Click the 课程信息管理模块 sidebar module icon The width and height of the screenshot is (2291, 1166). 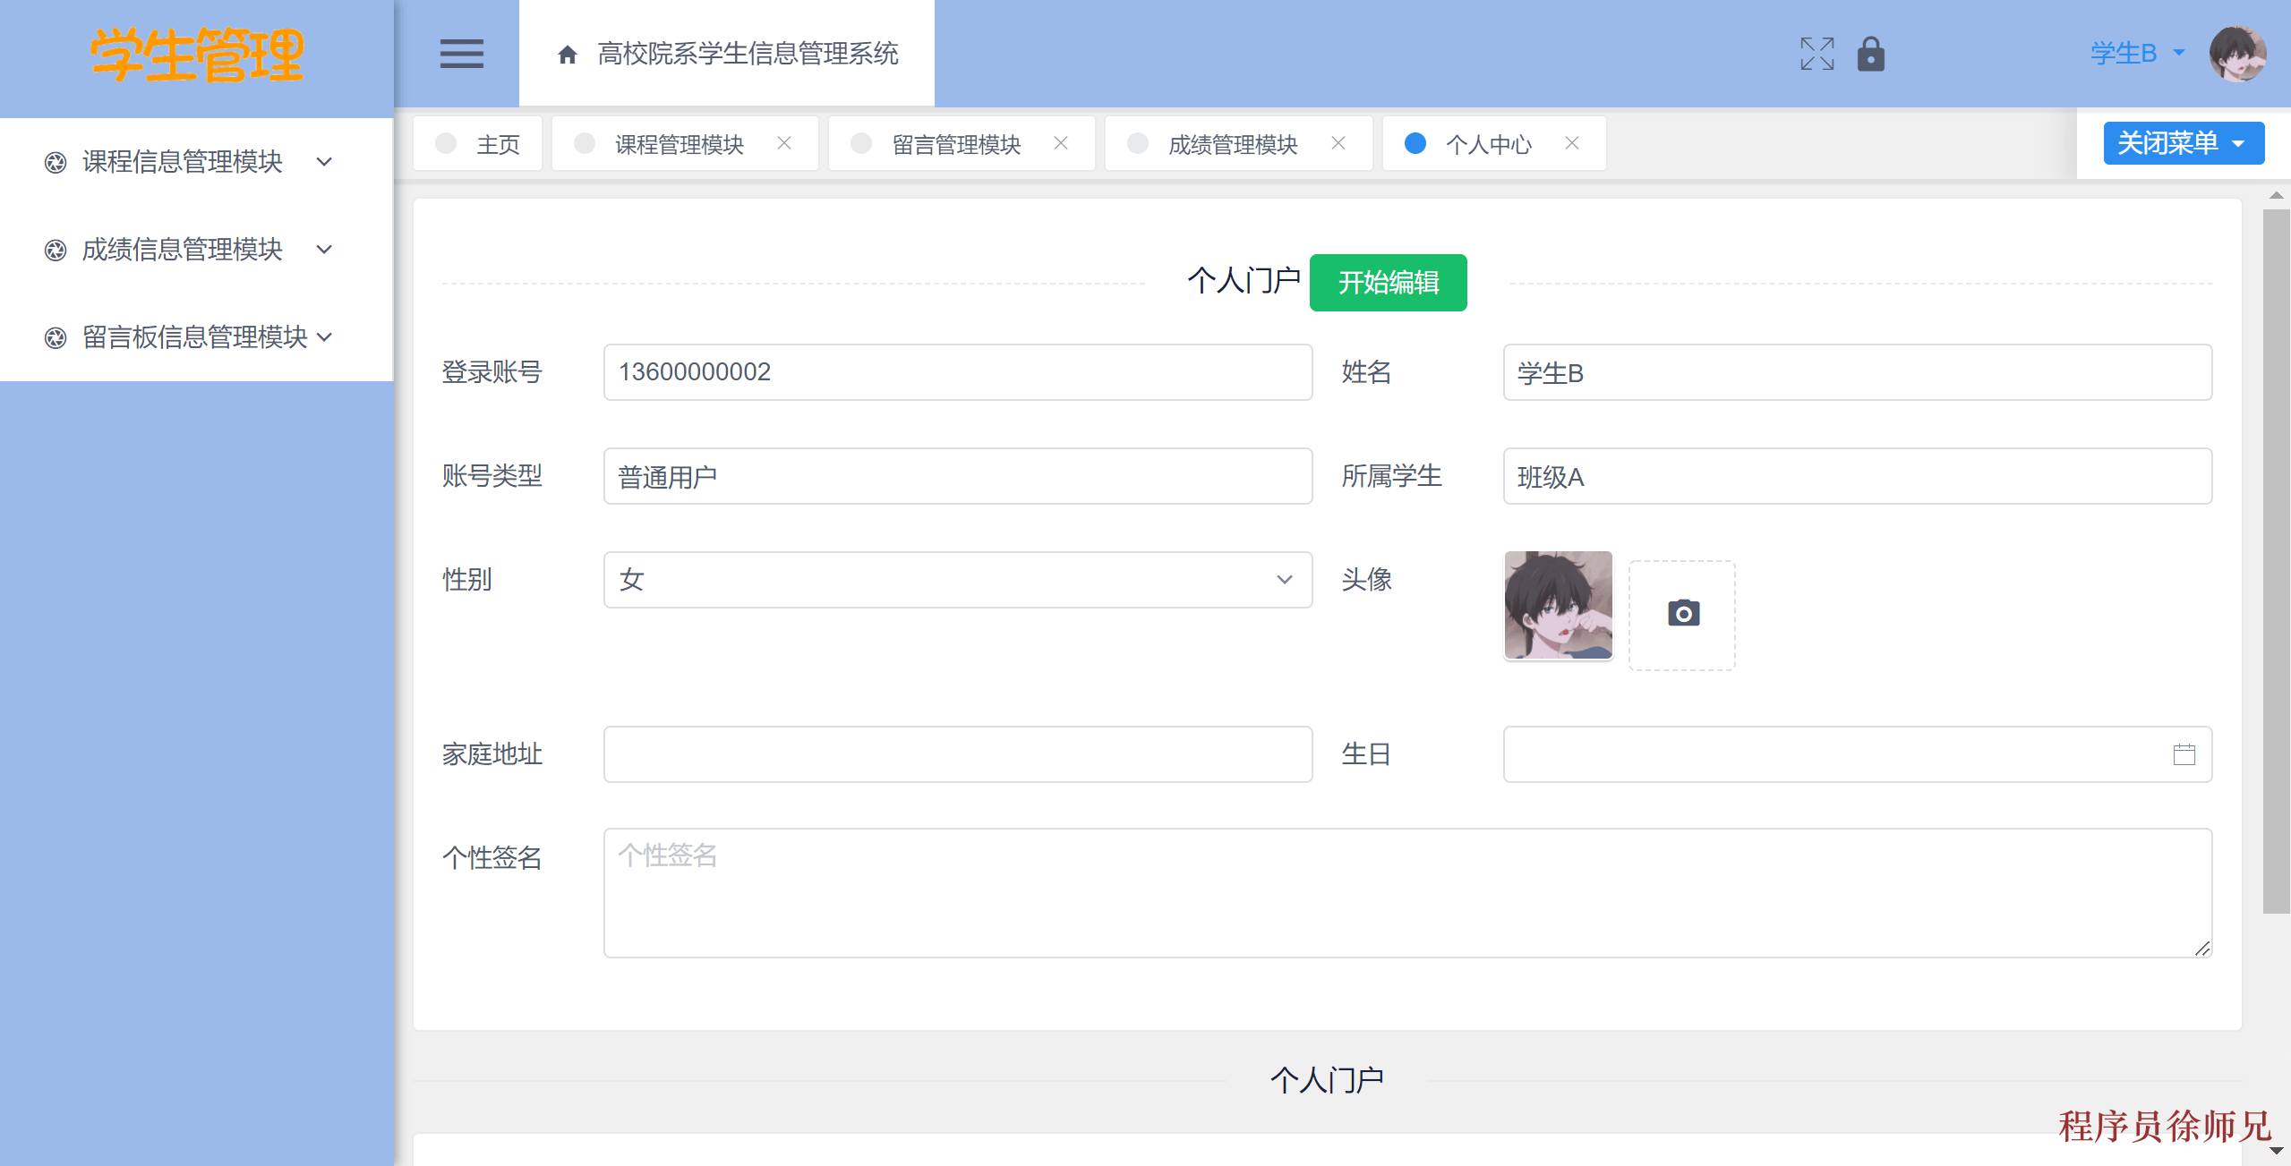pyautogui.click(x=55, y=162)
